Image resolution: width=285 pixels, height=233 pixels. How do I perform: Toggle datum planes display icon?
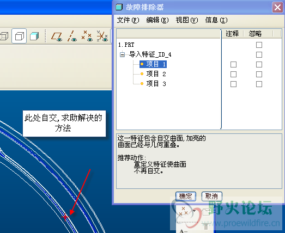pos(57,36)
